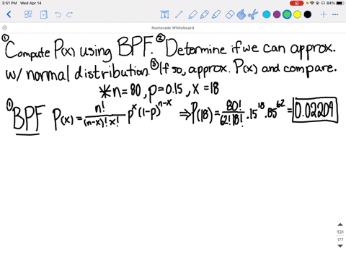Add a custom color with plus

point(324,14)
